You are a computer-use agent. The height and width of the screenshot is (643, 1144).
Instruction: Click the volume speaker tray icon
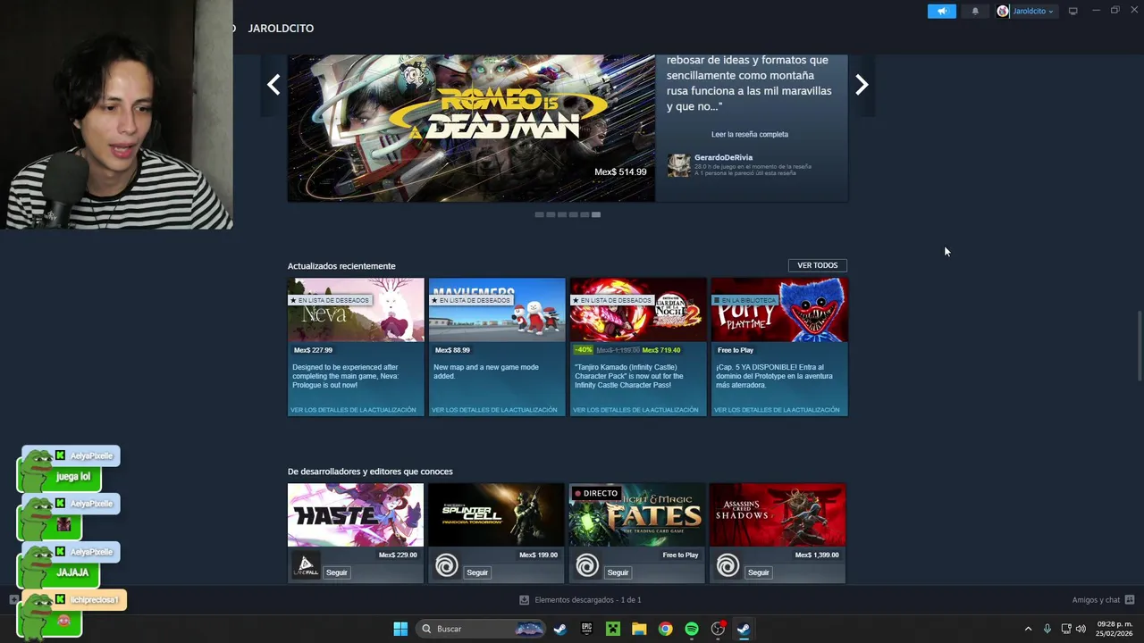tap(1081, 629)
